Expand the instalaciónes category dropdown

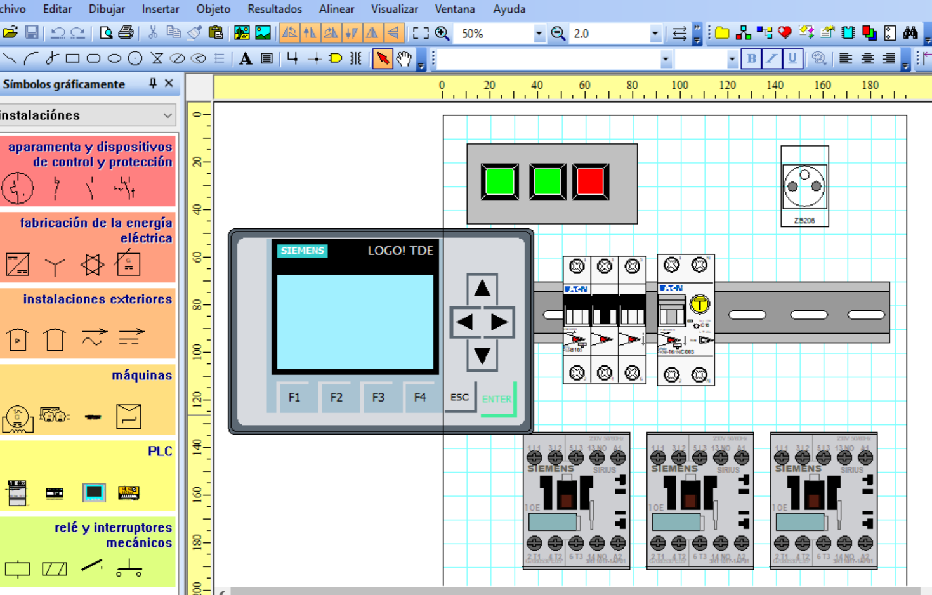pos(167,115)
